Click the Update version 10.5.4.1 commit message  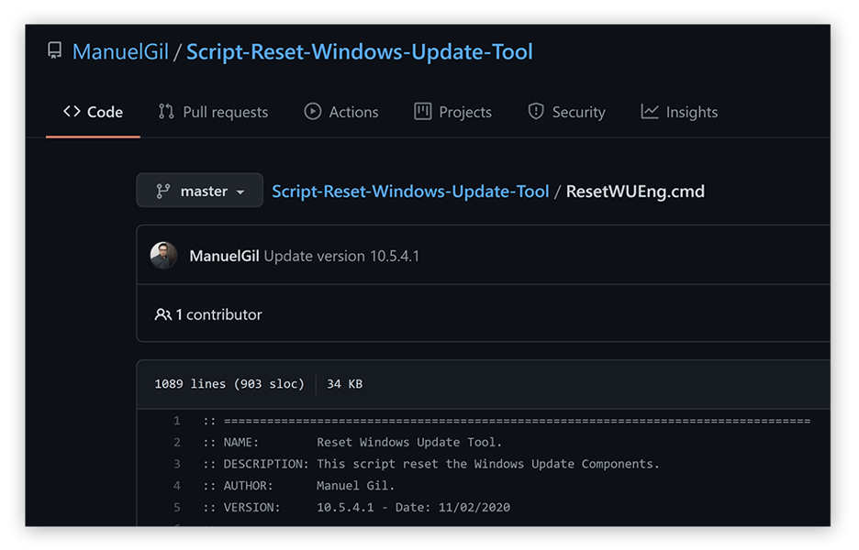[341, 256]
